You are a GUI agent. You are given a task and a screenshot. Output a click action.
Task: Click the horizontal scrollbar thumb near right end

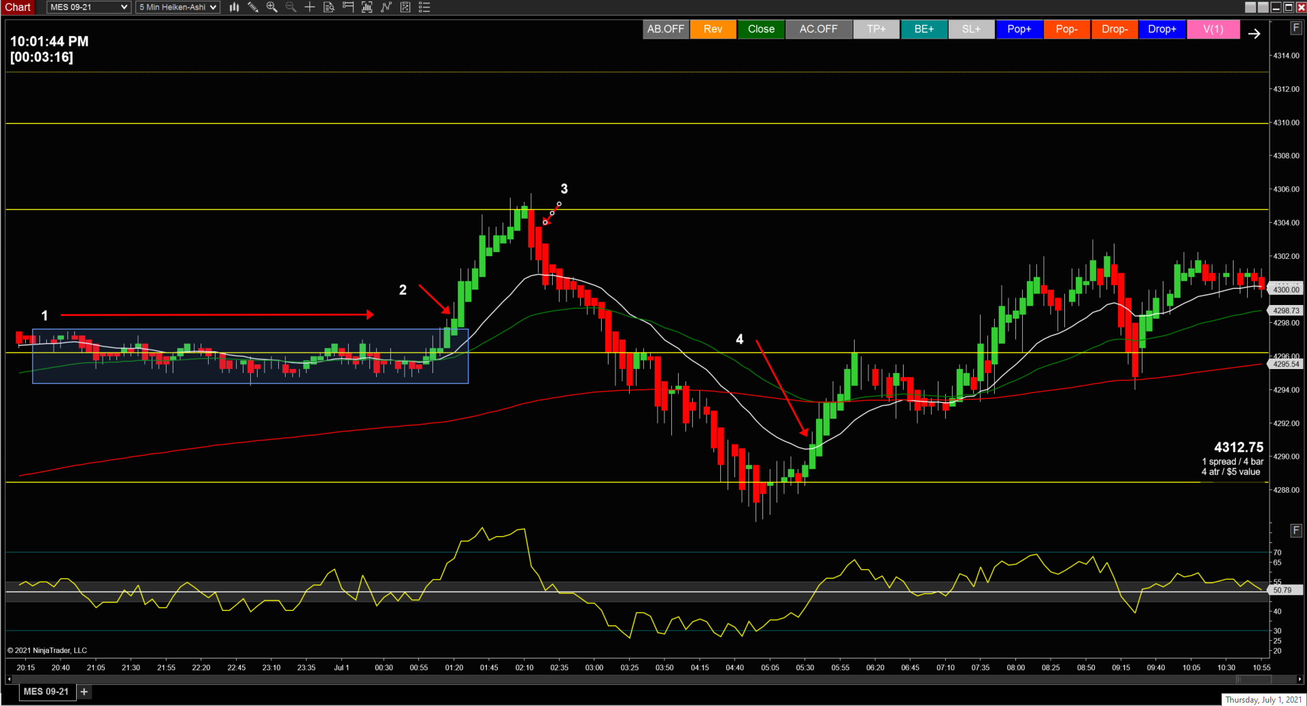point(1253,679)
